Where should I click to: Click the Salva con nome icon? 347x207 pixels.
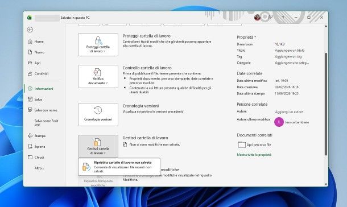point(30,110)
